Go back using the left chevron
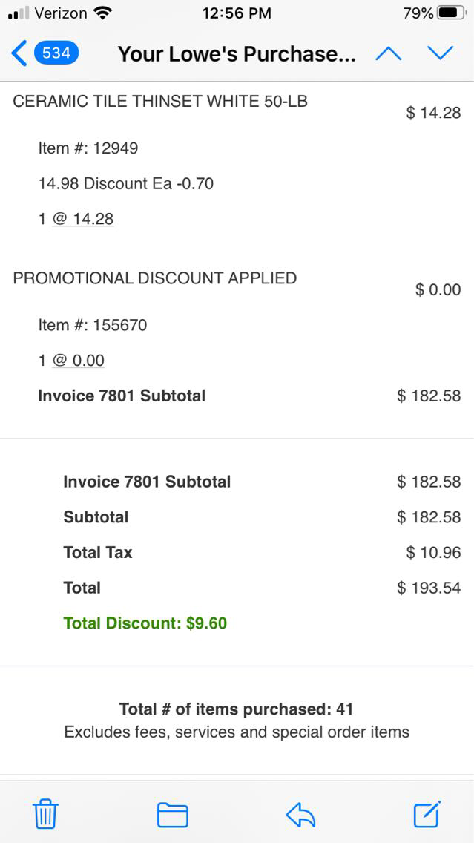This screenshot has width=474, height=843. tap(19, 53)
